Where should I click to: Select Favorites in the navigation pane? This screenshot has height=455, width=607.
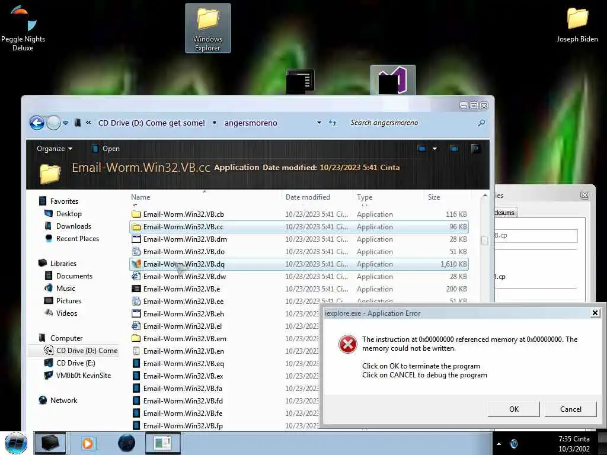(59, 201)
